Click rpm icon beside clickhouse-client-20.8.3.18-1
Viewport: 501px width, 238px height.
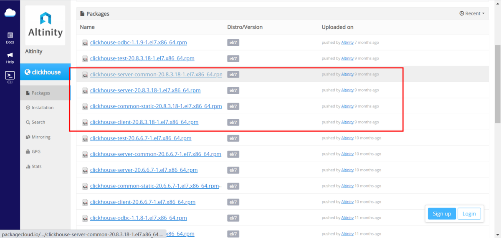[85, 123]
